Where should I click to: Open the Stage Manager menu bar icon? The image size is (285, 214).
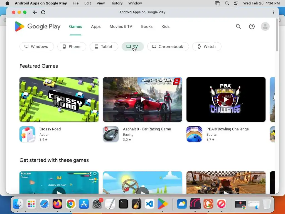(x=218, y=3)
